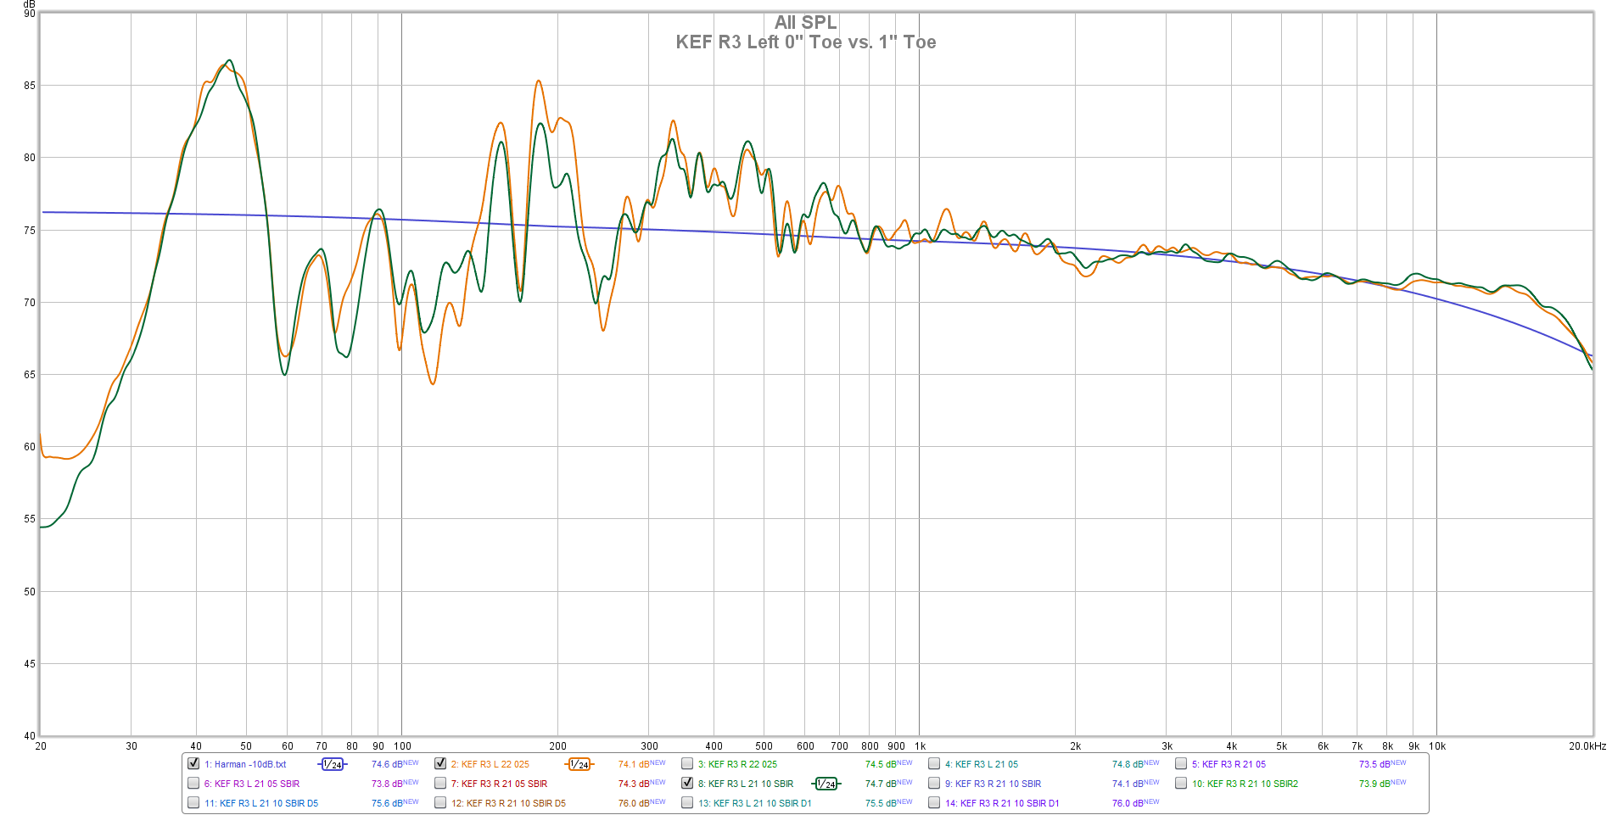The image size is (1612, 815).
Task: Enable trace 6 KEF R3 L 21 05 SBIR
Action: pos(193,783)
